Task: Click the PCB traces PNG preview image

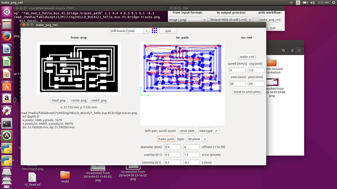Action: point(78,68)
